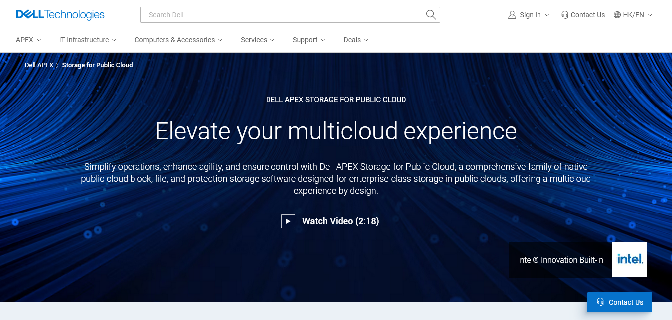Click the search magnifying glass icon
The image size is (672, 320).
(x=430, y=15)
